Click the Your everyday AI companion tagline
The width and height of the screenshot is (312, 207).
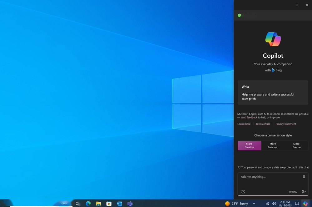coord(273,64)
